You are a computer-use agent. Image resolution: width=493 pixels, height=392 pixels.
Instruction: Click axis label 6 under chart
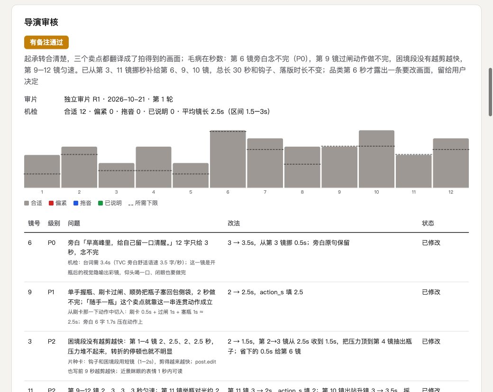[228, 192]
